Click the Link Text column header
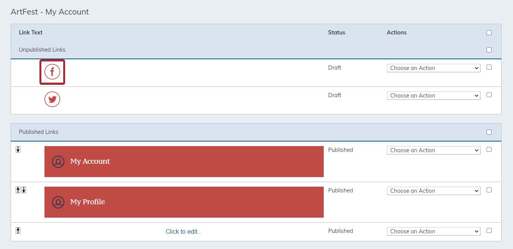The height and width of the screenshot is (249, 513). pos(31,33)
